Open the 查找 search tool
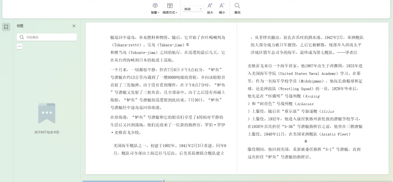This screenshot has height=182, width=393. (x=237, y=8)
